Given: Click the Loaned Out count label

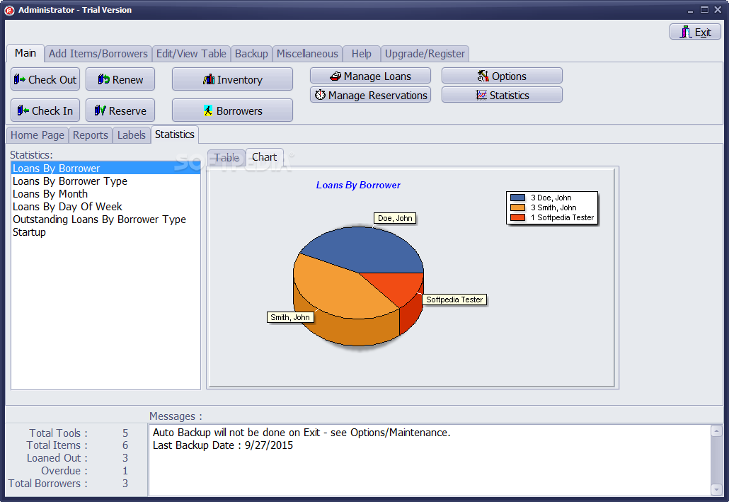Looking at the screenshot, I should click(x=57, y=458).
